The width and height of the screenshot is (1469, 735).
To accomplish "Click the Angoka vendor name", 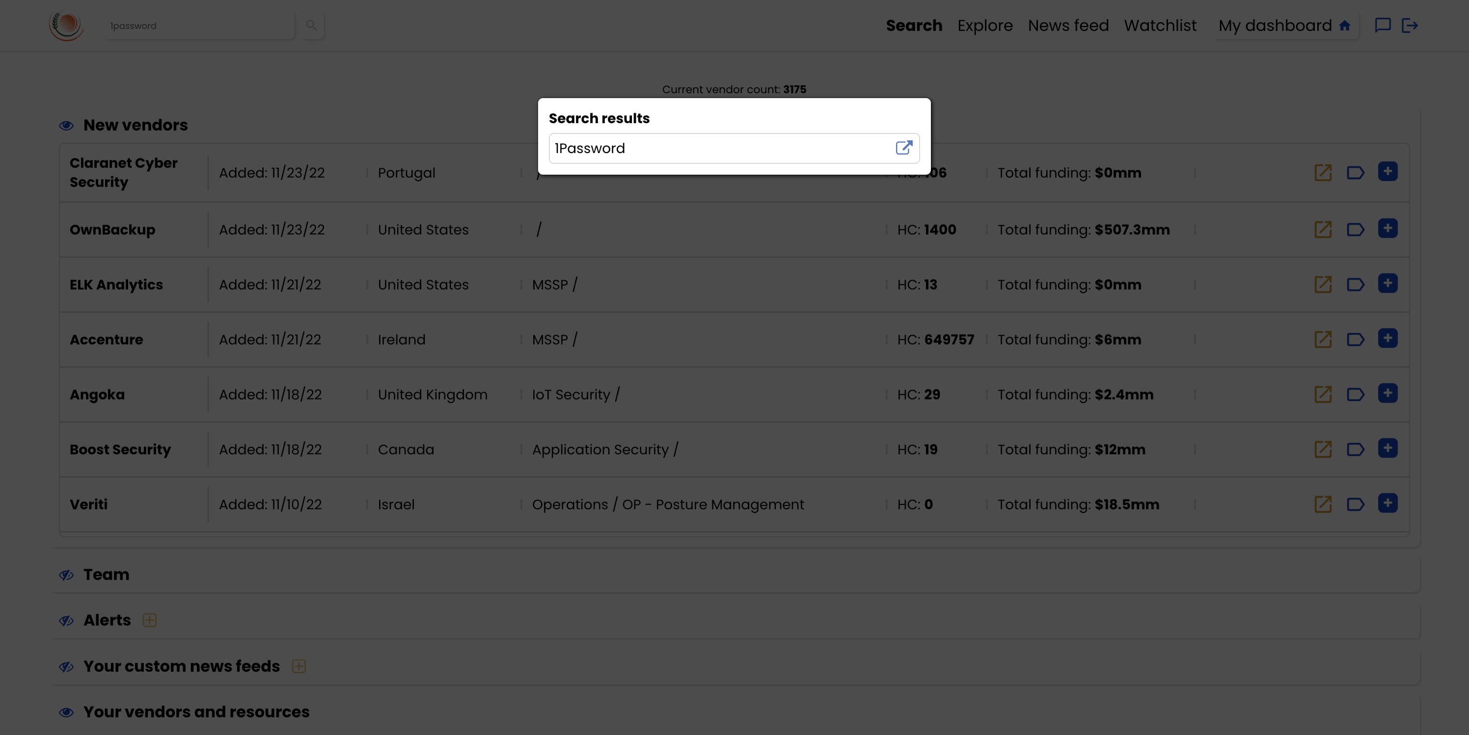I will [97, 394].
